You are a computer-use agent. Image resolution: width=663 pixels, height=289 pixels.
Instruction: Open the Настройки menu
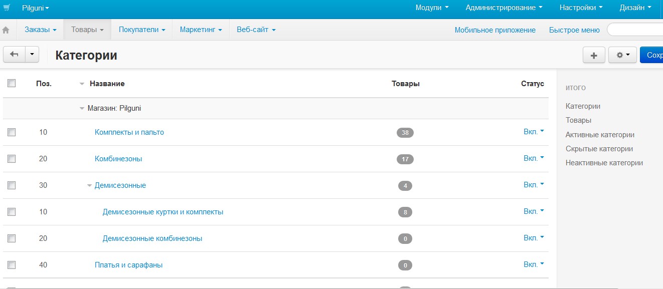pos(581,8)
